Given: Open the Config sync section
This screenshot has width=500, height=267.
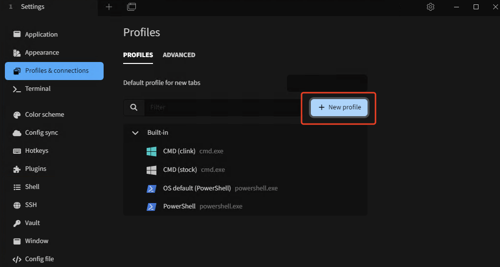Looking at the screenshot, I should coord(54,133).
